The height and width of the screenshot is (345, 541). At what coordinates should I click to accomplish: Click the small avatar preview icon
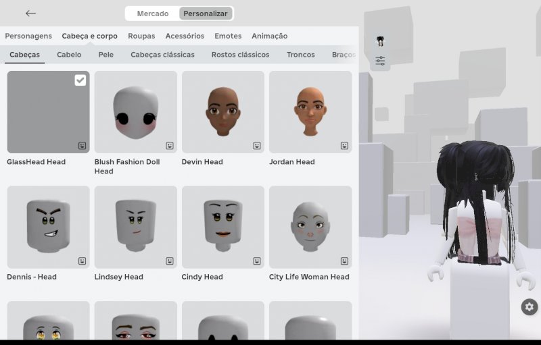[x=380, y=41]
